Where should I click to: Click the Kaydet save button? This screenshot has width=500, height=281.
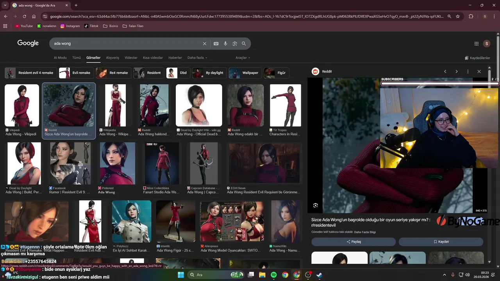click(x=441, y=242)
